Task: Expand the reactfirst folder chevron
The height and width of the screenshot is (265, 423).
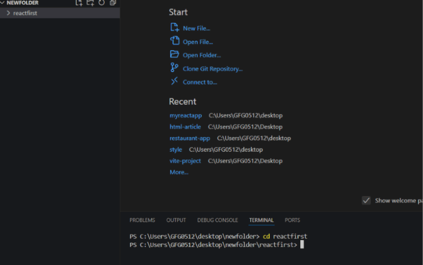Action: [8, 13]
